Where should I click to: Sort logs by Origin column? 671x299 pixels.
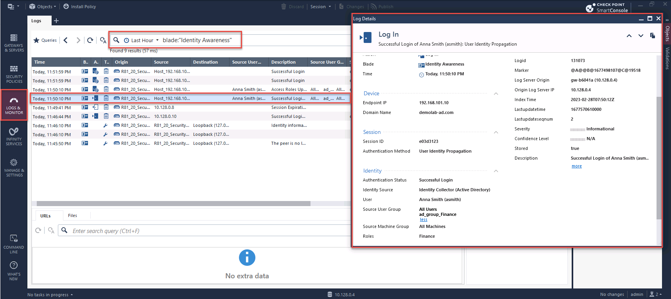tap(131, 62)
